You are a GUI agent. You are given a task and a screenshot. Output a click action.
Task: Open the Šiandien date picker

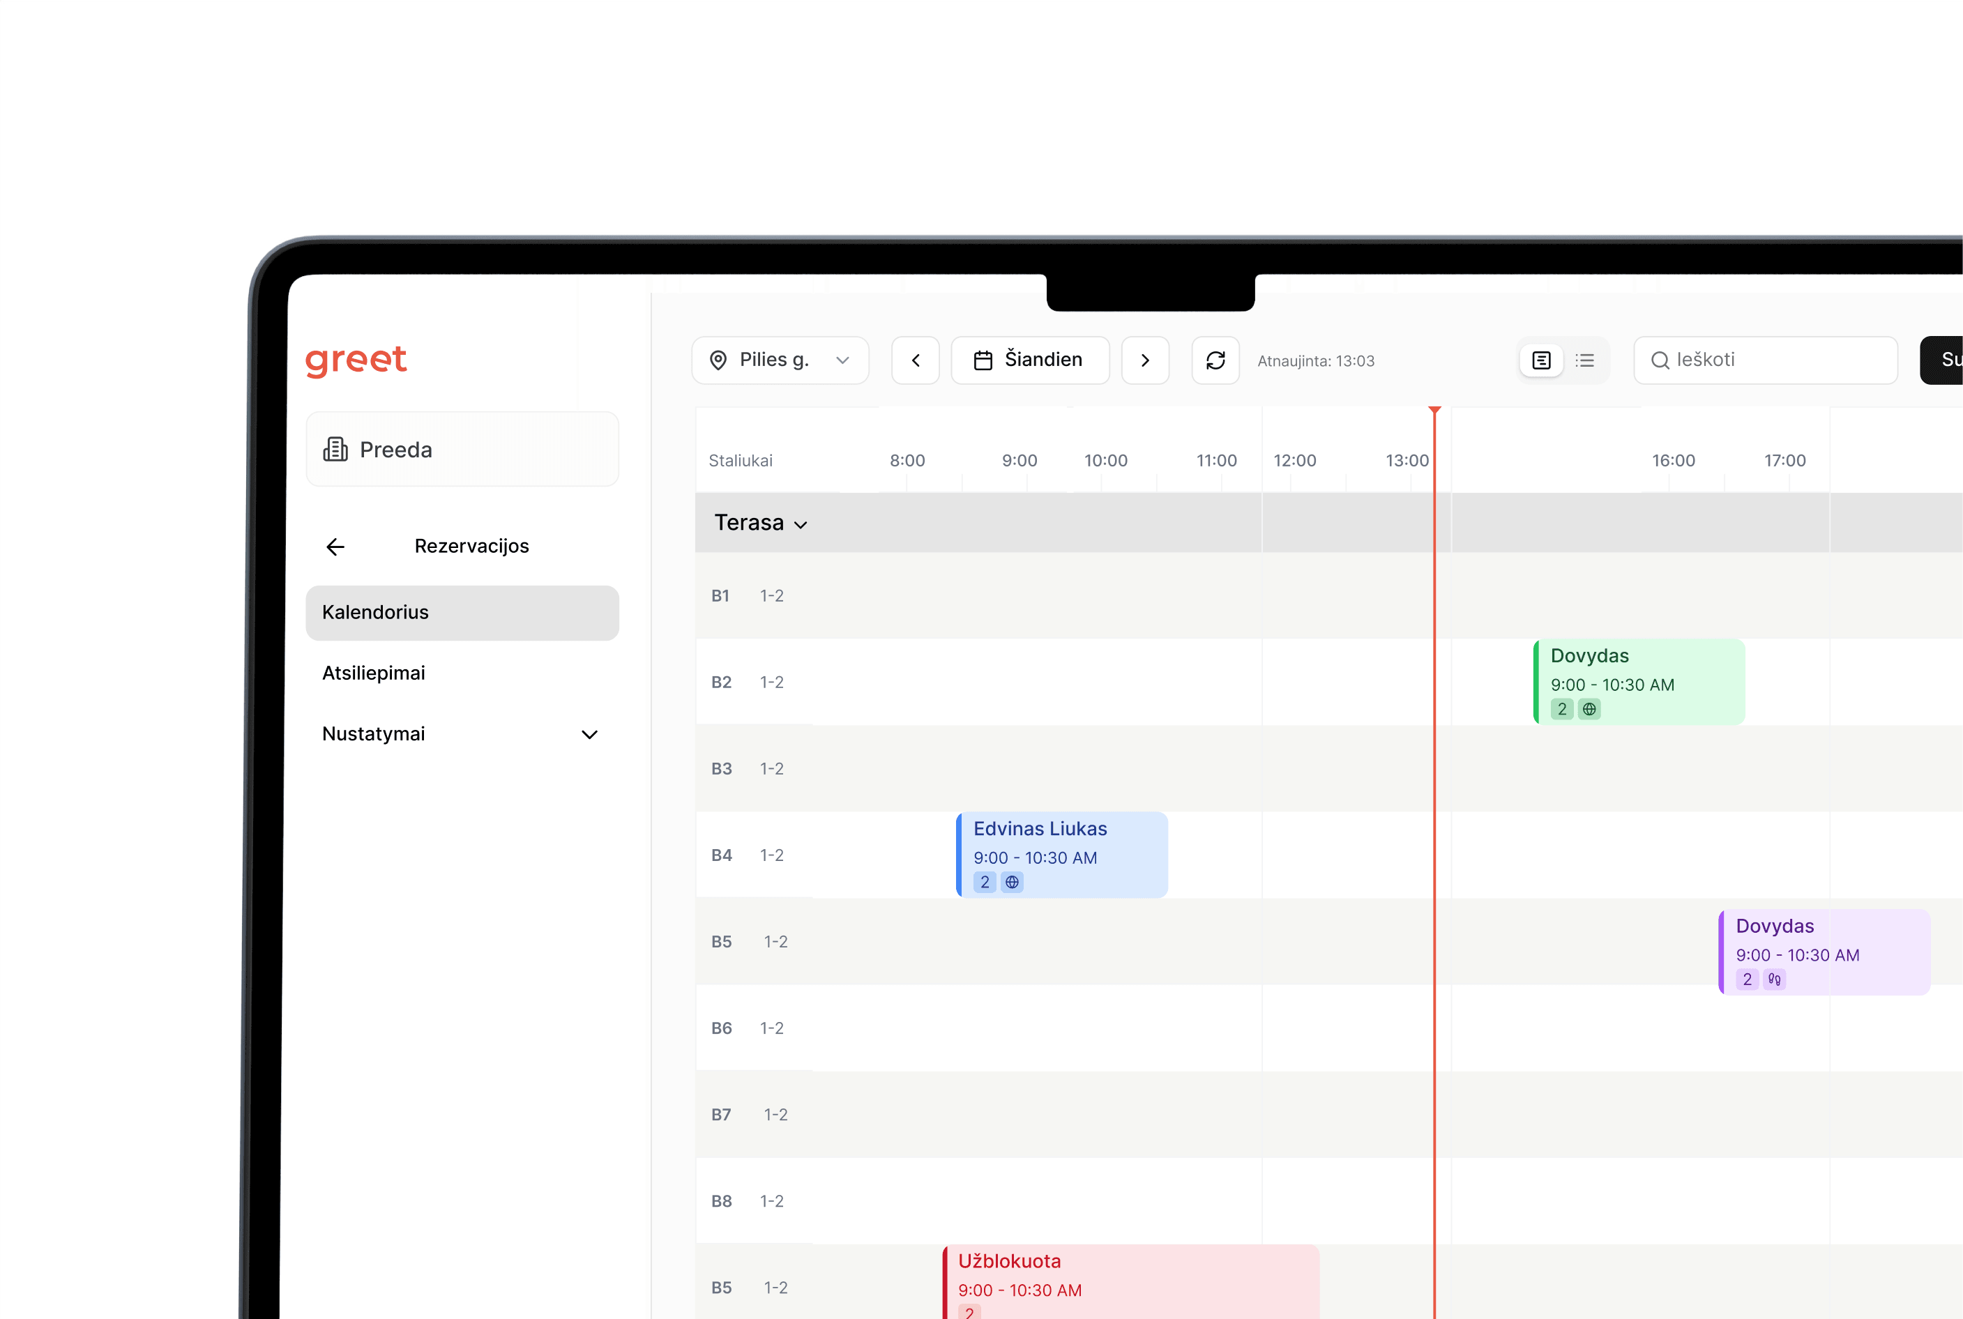tap(1030, 360)
